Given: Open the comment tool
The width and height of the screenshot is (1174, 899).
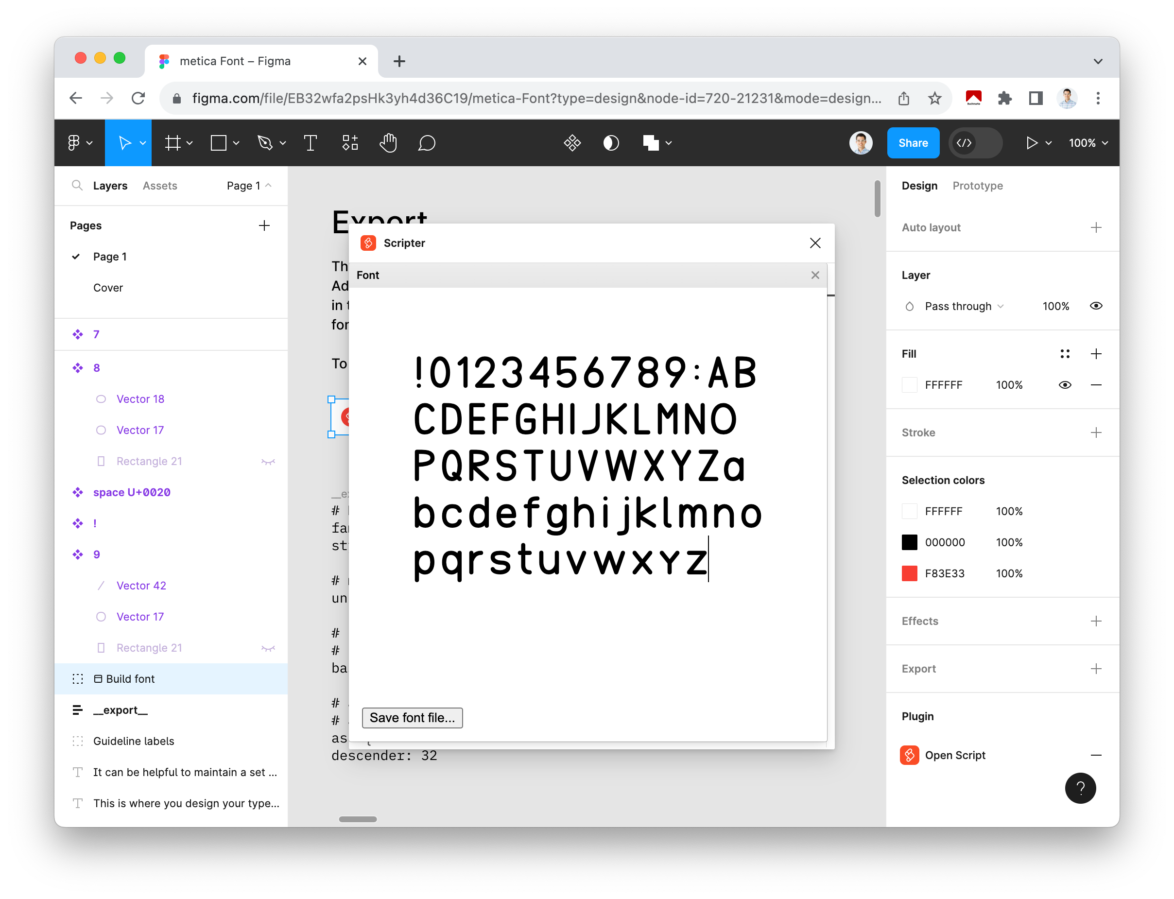Looking at the screenshot, I should click(427, 143).
